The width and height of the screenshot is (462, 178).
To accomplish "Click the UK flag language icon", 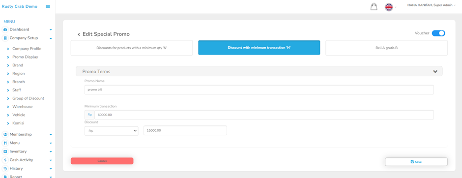I will [389, 7].
